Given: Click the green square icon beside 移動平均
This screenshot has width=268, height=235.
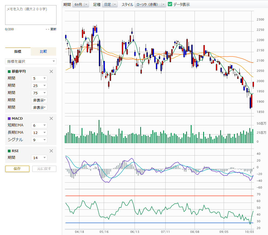Looking at the screenshot, I should coord(9,72).
